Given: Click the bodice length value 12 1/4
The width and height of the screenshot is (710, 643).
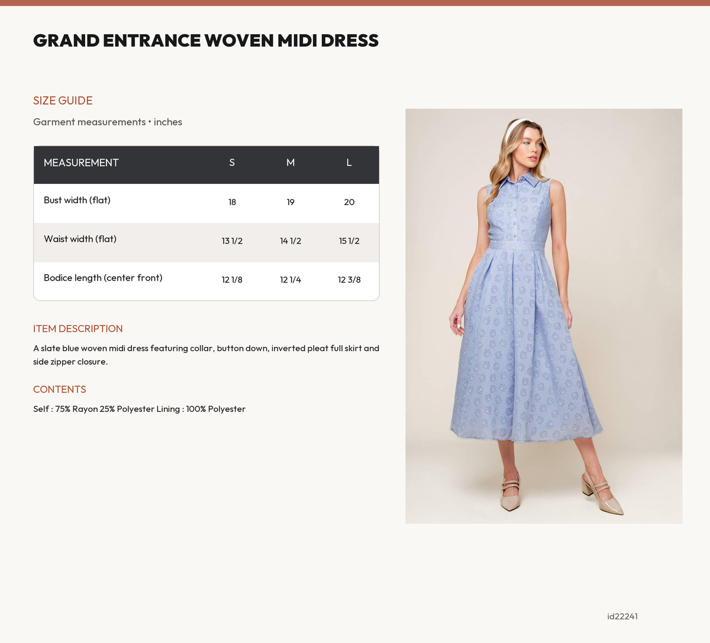Looking at the screenshot, I should pos(291,280).
